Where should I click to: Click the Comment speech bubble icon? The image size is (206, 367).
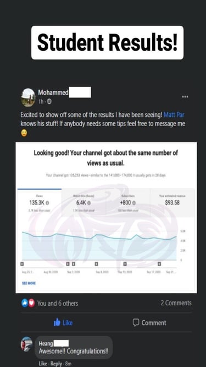pos(136,322)
